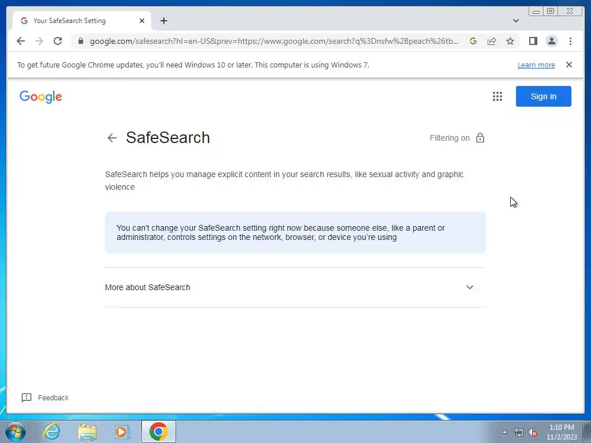Image resolution: width=591 pixels, height=443 pixels.
Task: Click the muted volume tray icon
Action: 533,432
